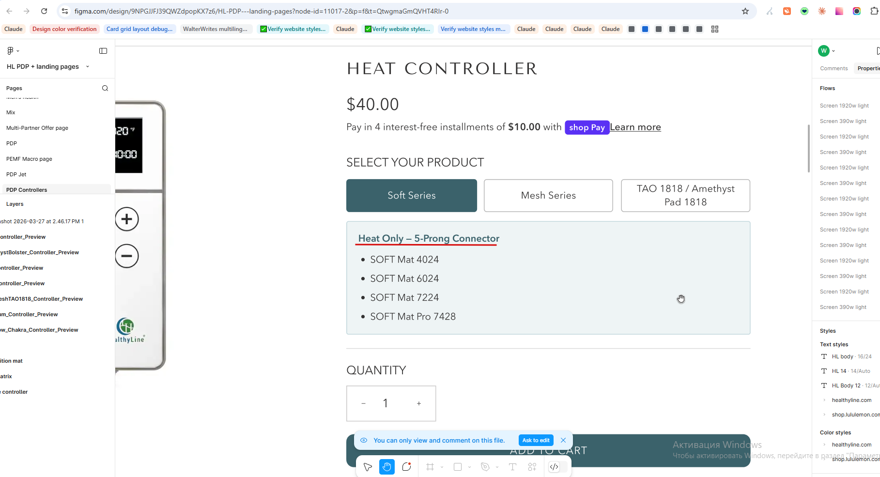The width and height of the screenshot is (880, 477).
Task: Expand healthyline.com under Text styles
Action: coord(824,400)
